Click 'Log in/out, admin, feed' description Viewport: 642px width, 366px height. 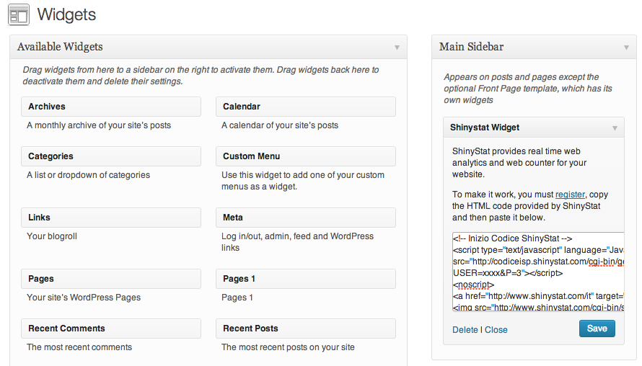click(298, 242)
